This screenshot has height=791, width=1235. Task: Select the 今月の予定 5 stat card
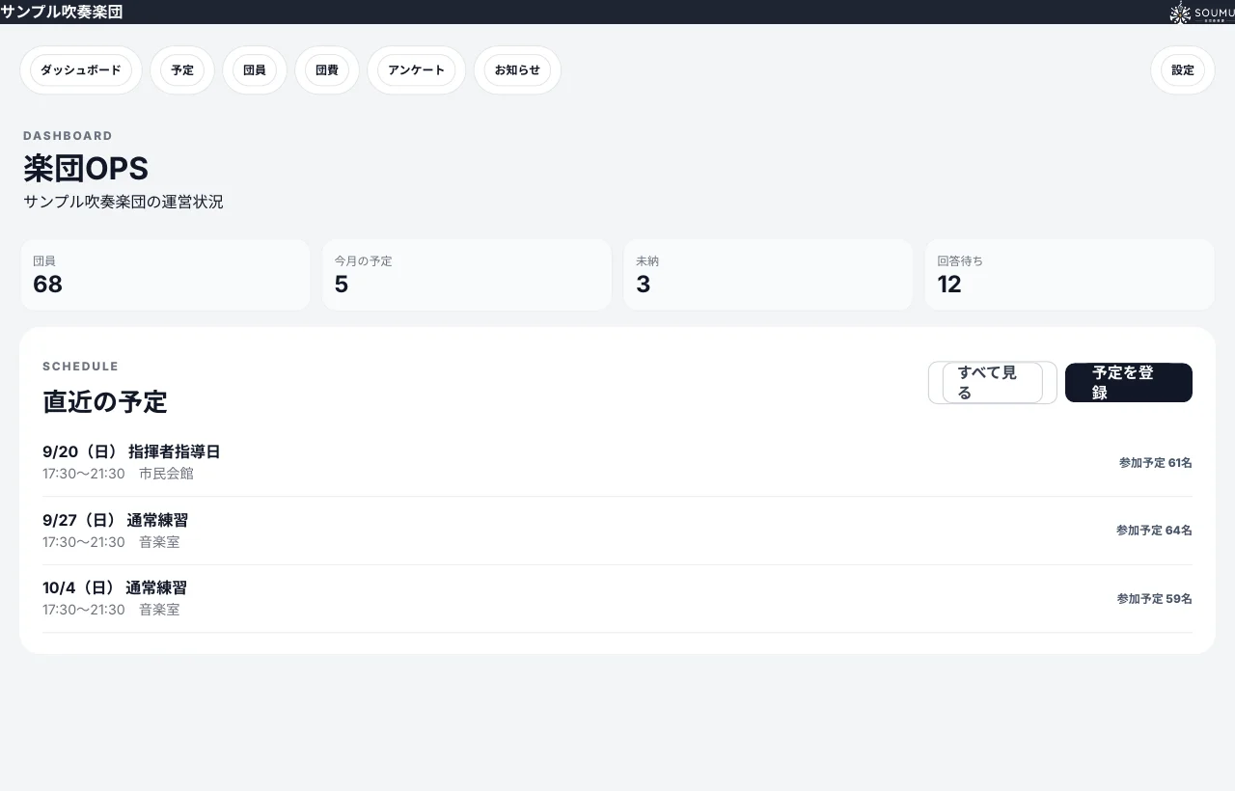pos(467,275)
